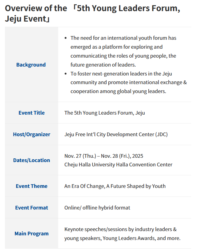Click the 'Keynote speeches/sessions by industry leaders' line

coord(120,229)
